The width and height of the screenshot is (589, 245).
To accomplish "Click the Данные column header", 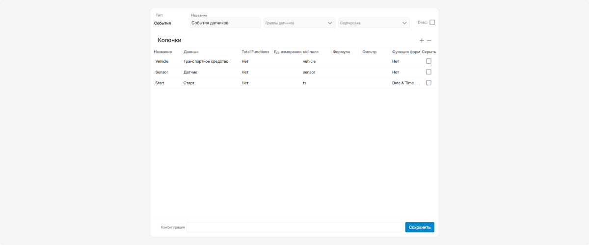I will [x=191, y=52].
